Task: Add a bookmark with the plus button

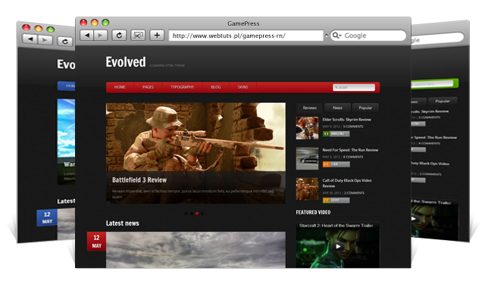Action: [x=157, y=36]
